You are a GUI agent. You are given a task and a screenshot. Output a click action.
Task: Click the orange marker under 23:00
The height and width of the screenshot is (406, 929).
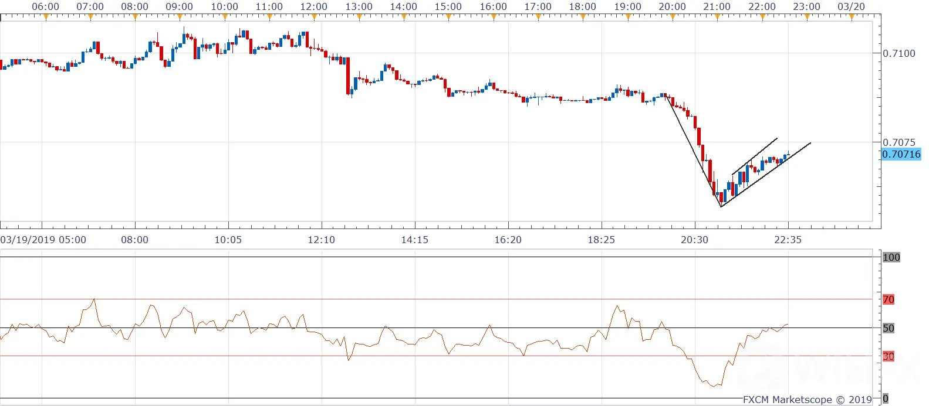click(x=807, y=17)
